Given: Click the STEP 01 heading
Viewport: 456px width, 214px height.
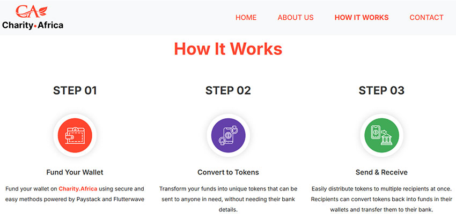Looking at the screenshot, I should pos(75,90).
